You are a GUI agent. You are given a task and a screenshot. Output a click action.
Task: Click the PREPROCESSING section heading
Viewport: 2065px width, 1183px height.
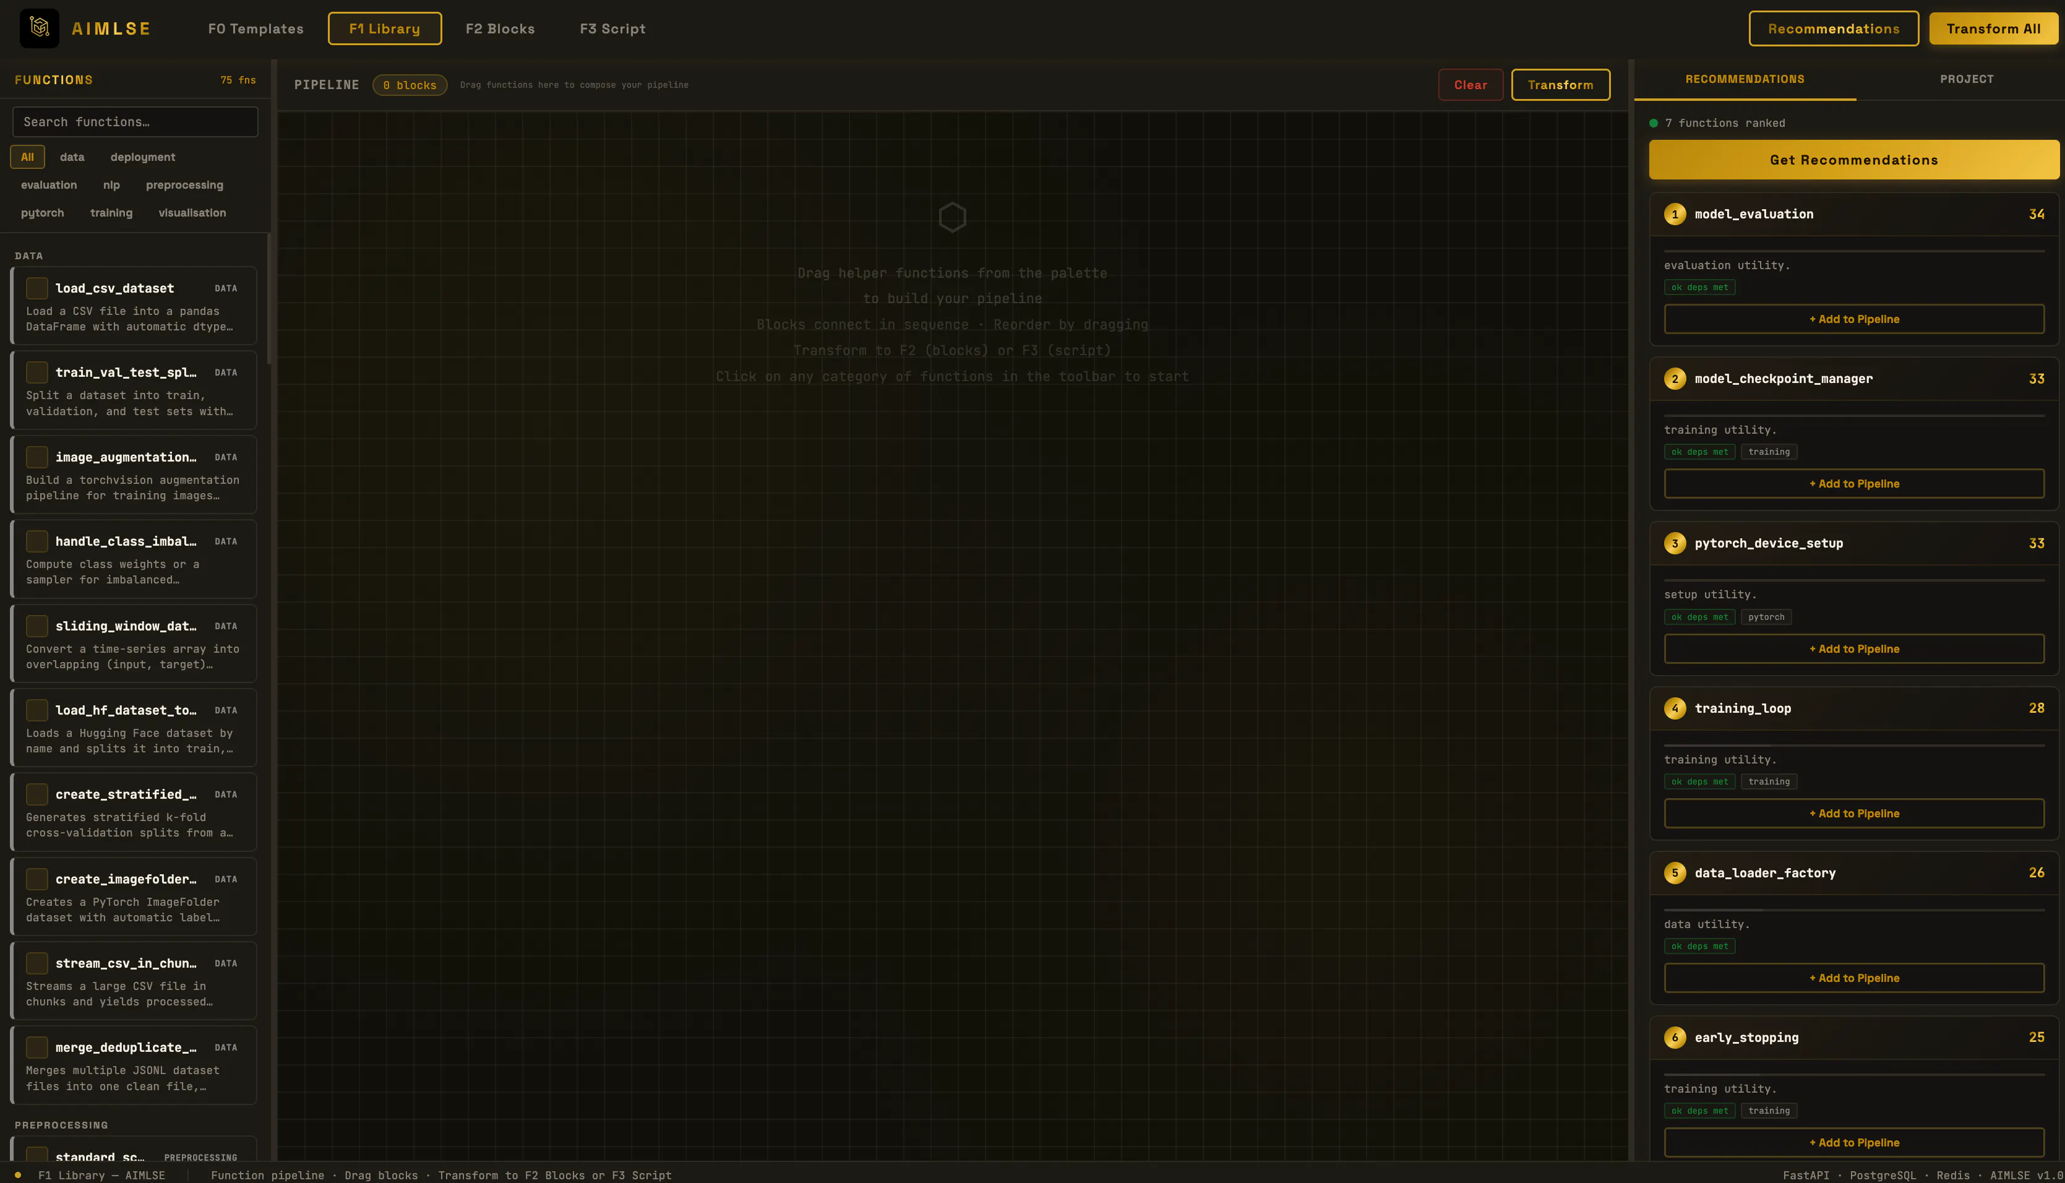pyautogui.click(x=61, y=1124)
